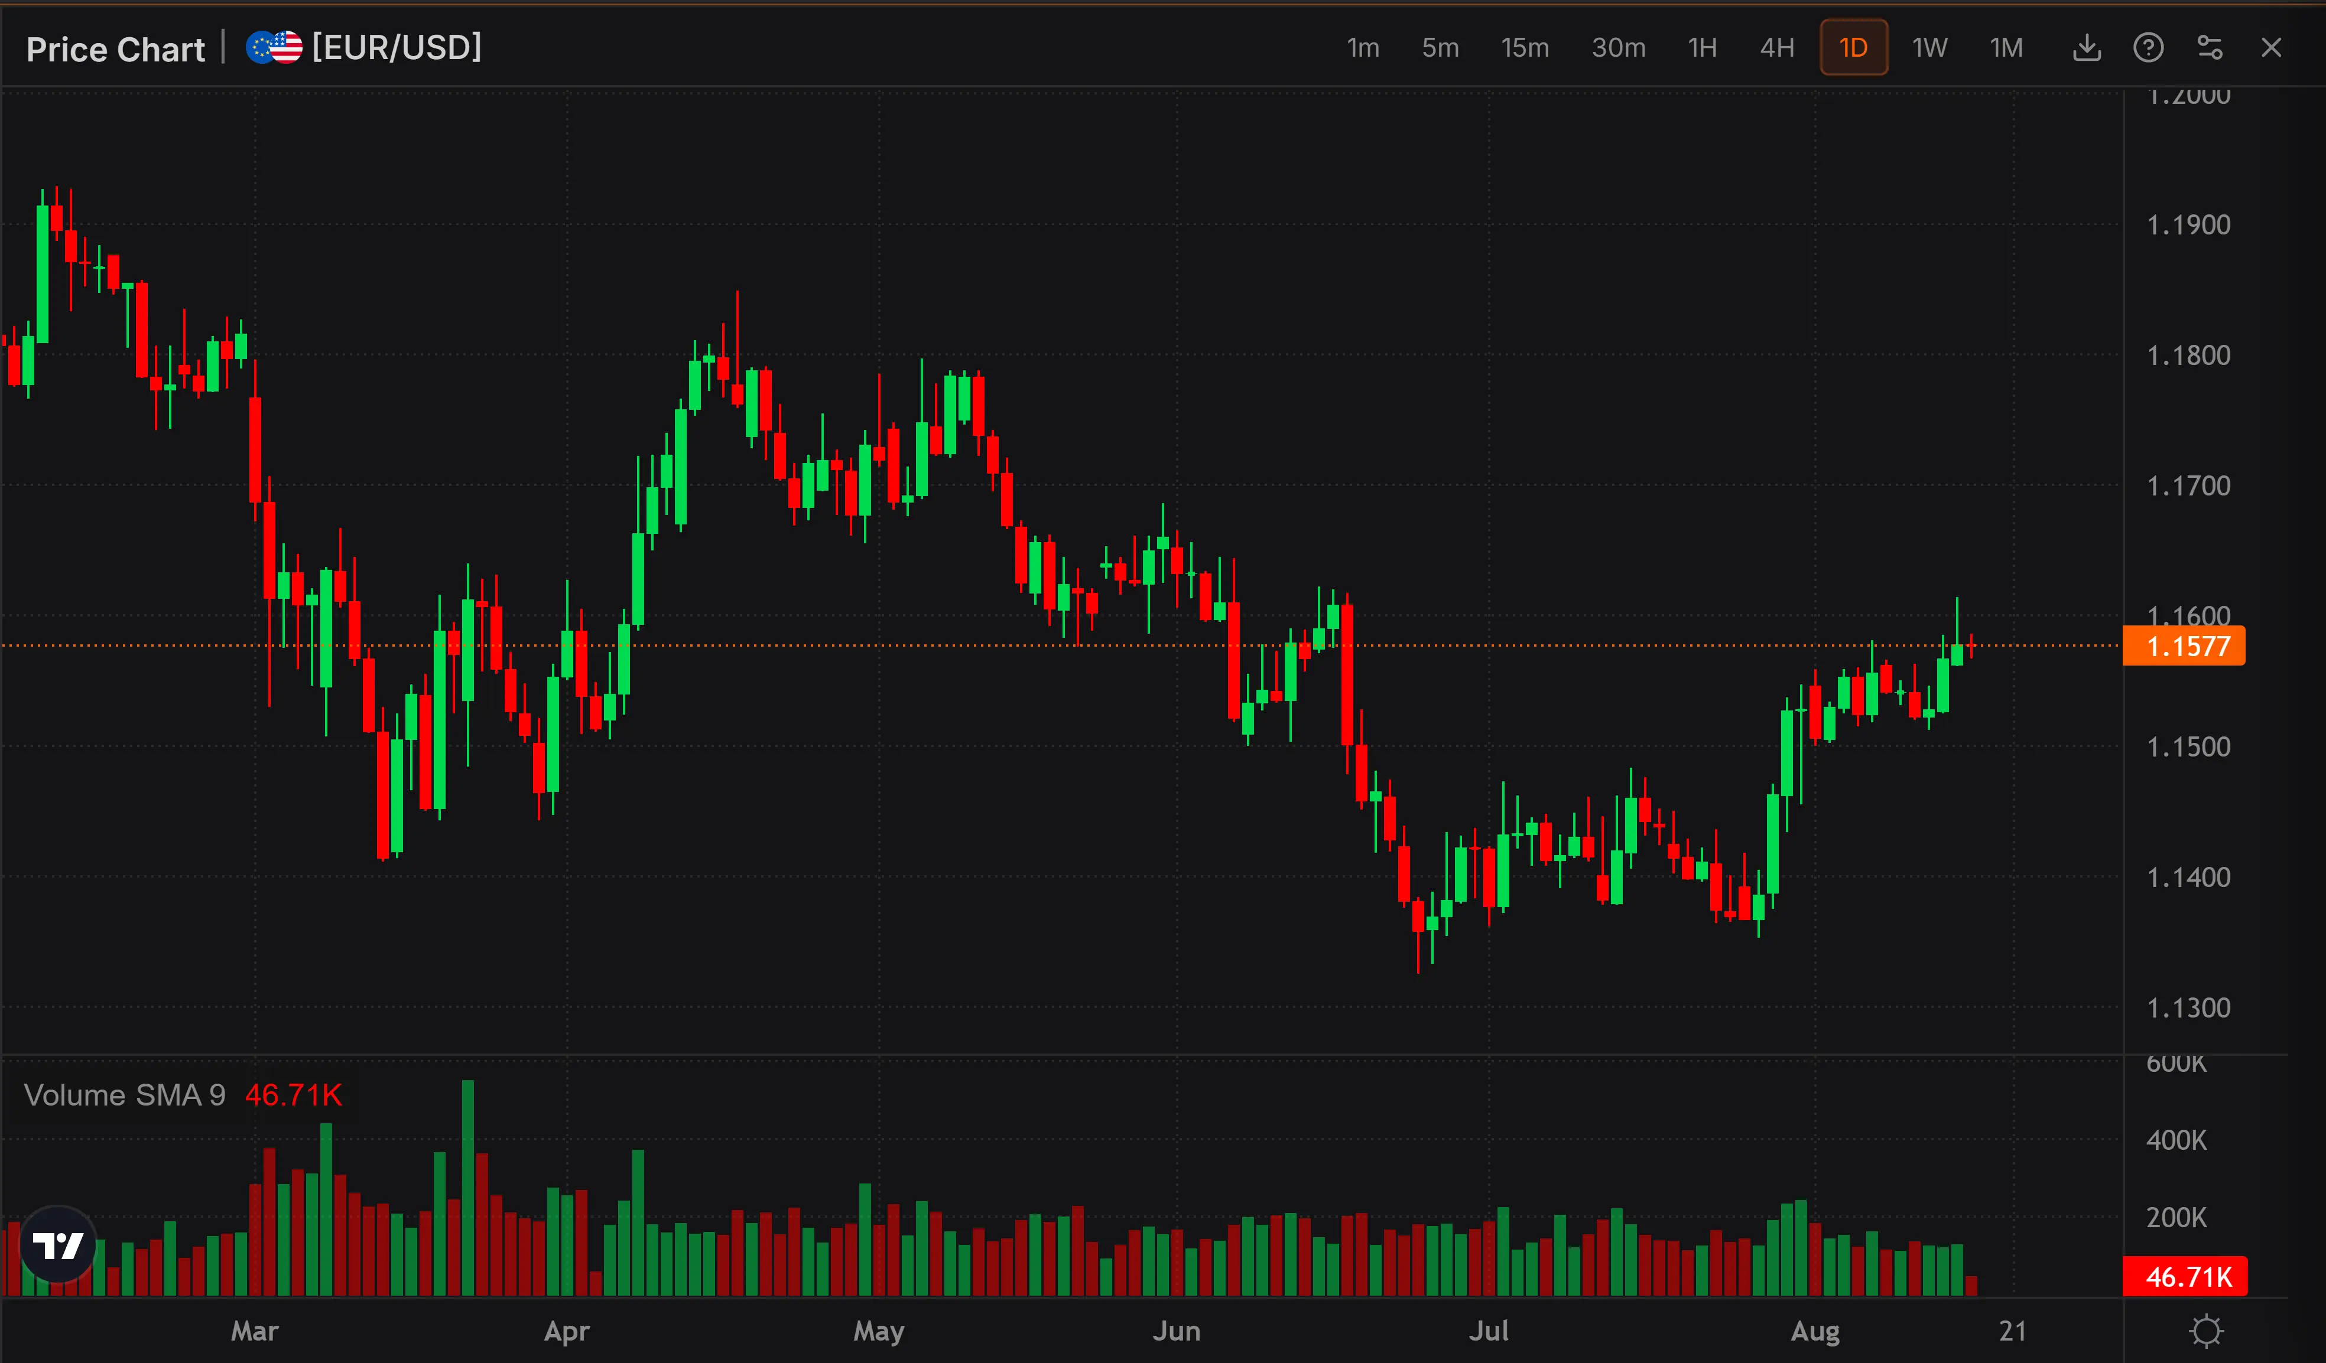2326x1363 pixels.
Task: Open chart settings sliders icon
Action: [x=2210, y=47]
